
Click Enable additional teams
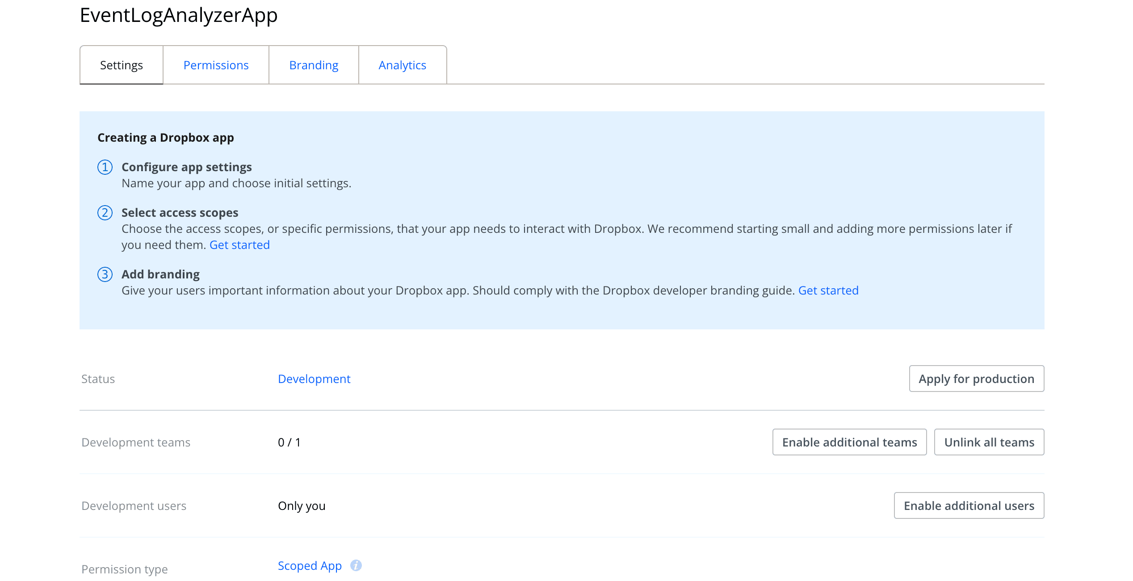[x=849, y=442]
